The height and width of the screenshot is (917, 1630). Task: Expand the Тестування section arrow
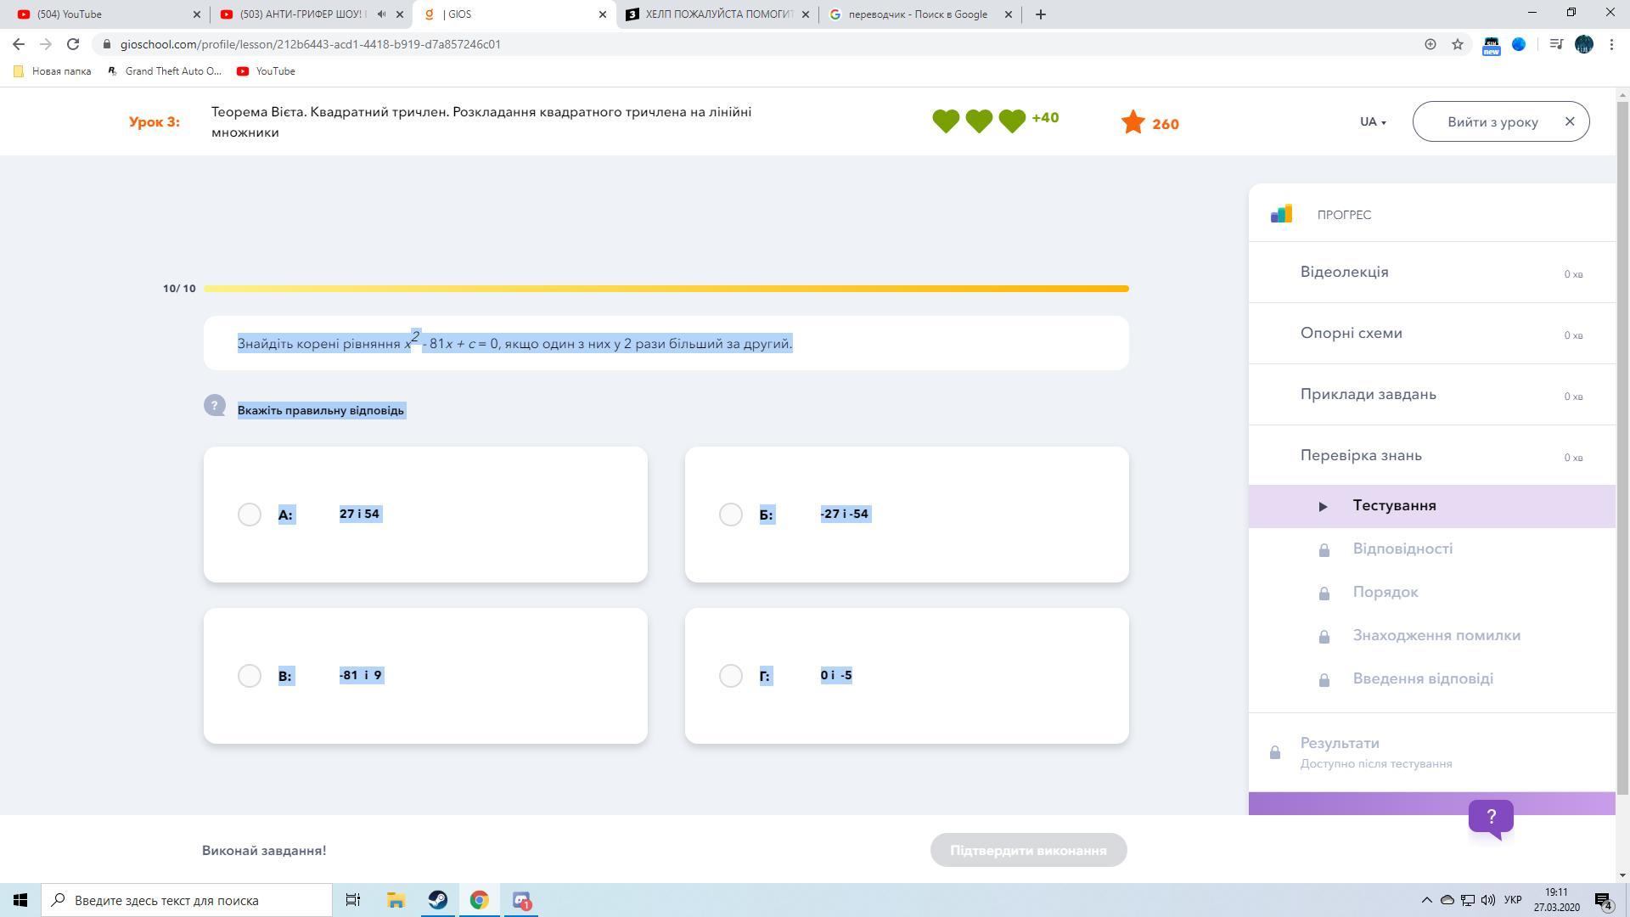tap(1323, 507)
